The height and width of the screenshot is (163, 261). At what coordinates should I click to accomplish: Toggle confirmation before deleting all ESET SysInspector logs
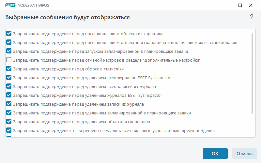pos(9,77)
